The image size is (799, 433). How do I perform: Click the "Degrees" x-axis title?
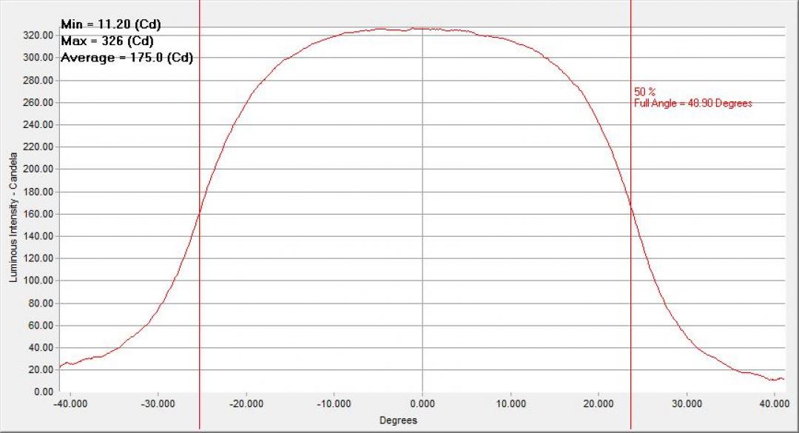(398, 420)
